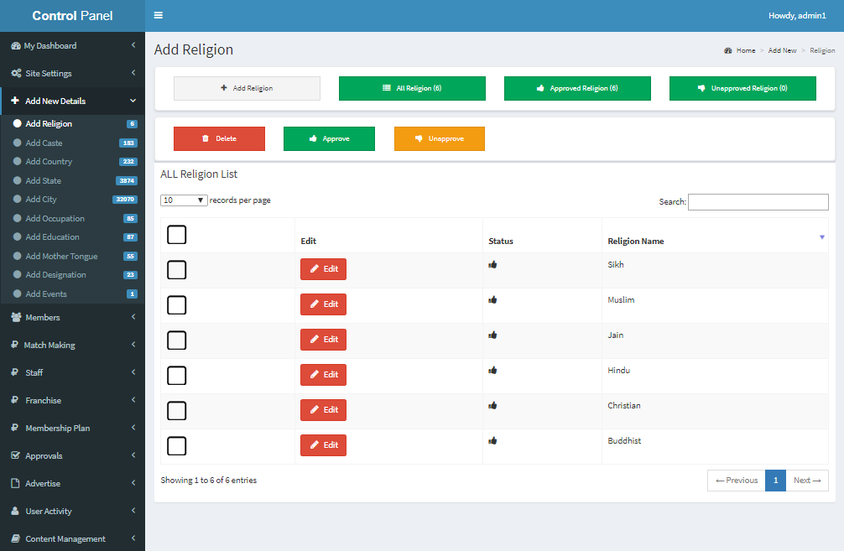Check the checkbox for the Sikh row
The width and height of the screenshot is (844, 551).
click(x=176, y=269)
